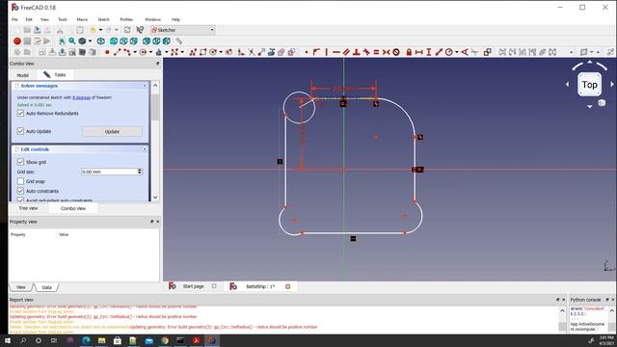The width and height of the screenshot is (617, 347).
Task: Click the refresh icon in main toolbar
Action: click(x=127, y=30)
